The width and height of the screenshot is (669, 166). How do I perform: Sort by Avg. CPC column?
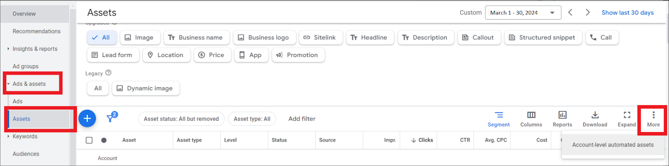tap(496, 140)
